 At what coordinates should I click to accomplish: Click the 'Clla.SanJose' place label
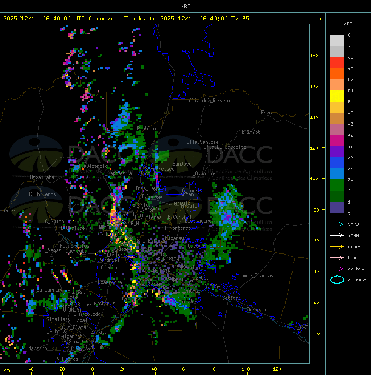point(202,142)
